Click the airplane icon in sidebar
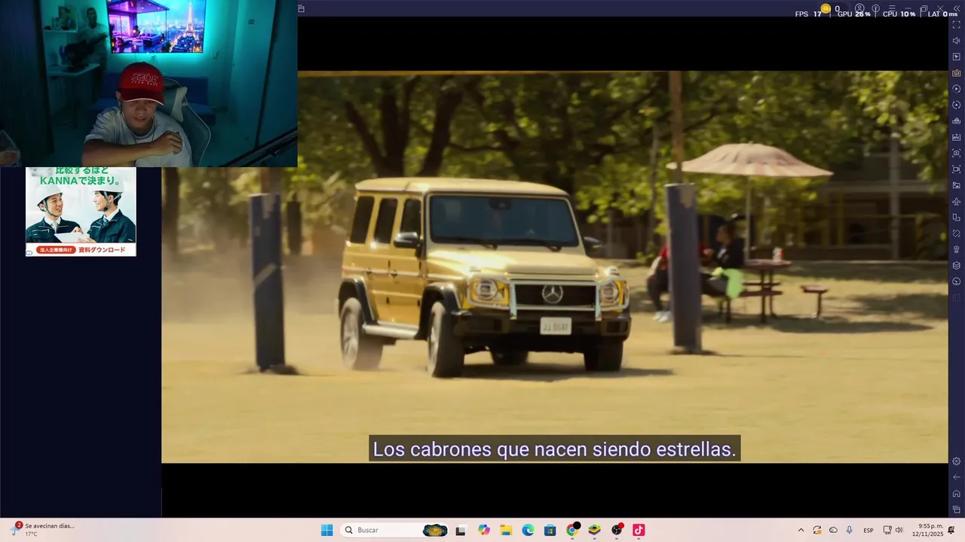 (x=956, y=201)
